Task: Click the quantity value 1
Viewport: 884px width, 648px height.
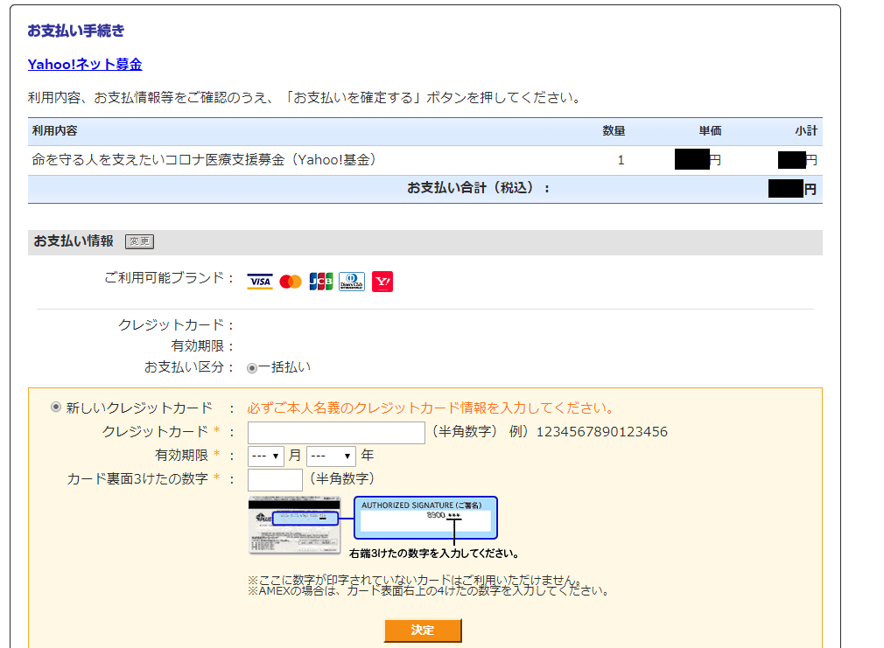Action: tap(621, 160)
